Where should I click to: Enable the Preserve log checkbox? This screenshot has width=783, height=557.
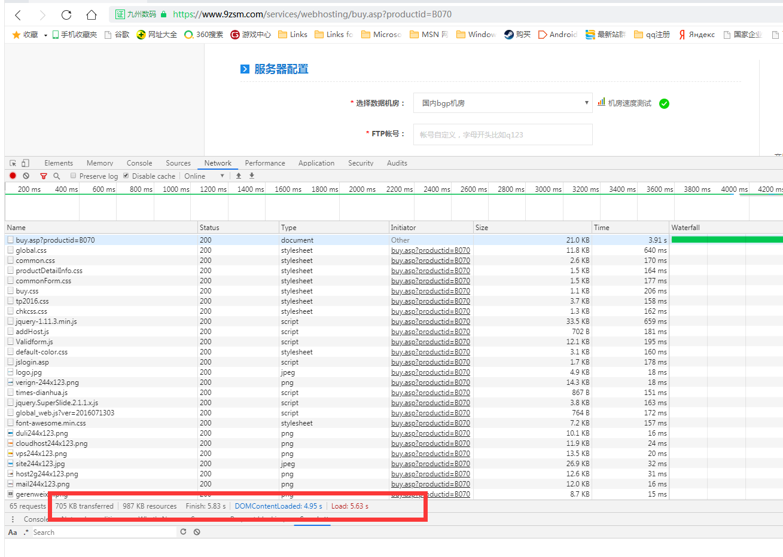[74, 176]
